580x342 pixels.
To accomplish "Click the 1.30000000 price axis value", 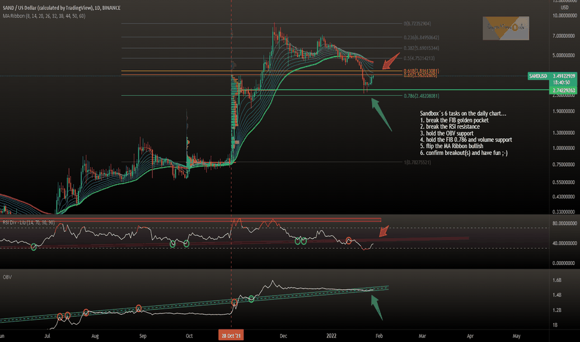I will [x=564, y=132].
